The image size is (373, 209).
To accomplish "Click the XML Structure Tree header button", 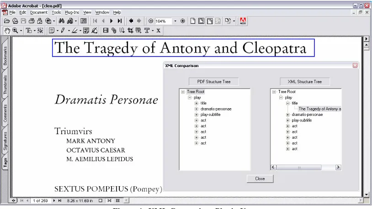I will point(305,82).
